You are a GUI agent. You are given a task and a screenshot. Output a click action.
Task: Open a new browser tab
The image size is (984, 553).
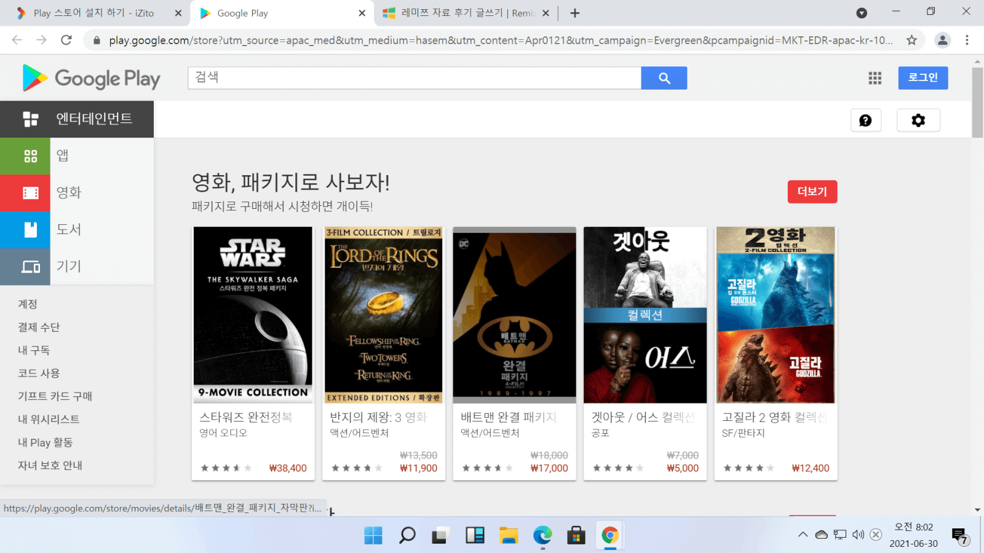[575, 13]
